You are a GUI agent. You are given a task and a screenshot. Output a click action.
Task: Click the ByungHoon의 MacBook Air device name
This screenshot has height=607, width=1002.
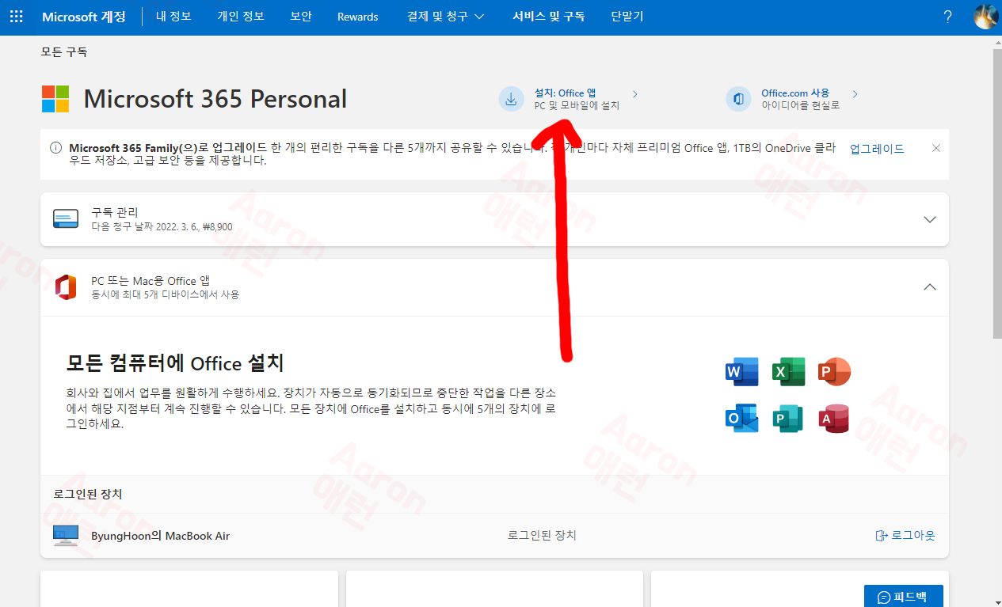(x=160, y=536)
